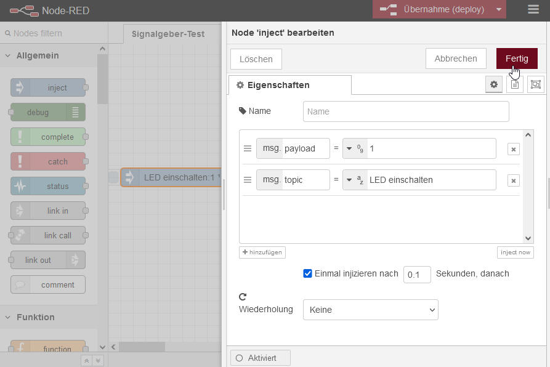Select the debug node in palette

(47, 112)
